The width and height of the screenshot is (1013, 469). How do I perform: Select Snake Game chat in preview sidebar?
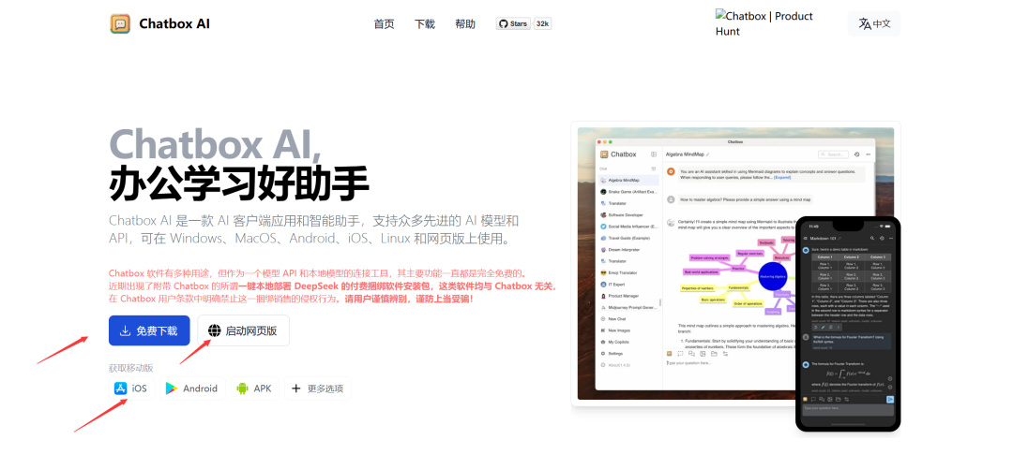(628, 192)
